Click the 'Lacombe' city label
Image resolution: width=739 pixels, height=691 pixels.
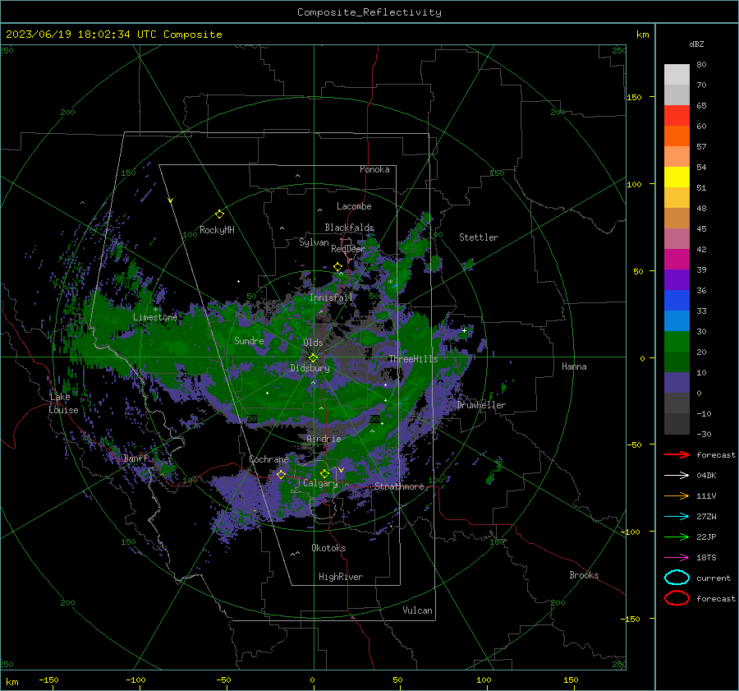(354, 206)
